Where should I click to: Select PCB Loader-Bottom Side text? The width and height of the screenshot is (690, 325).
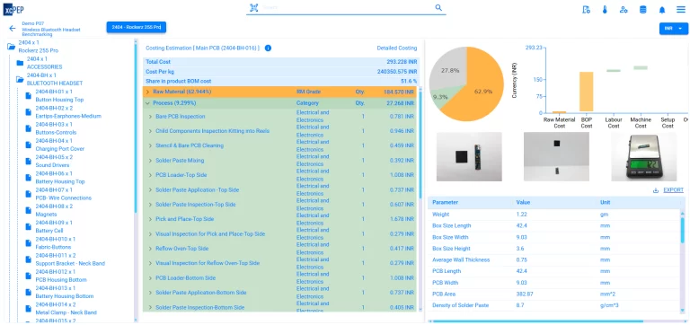pos(185,278)
